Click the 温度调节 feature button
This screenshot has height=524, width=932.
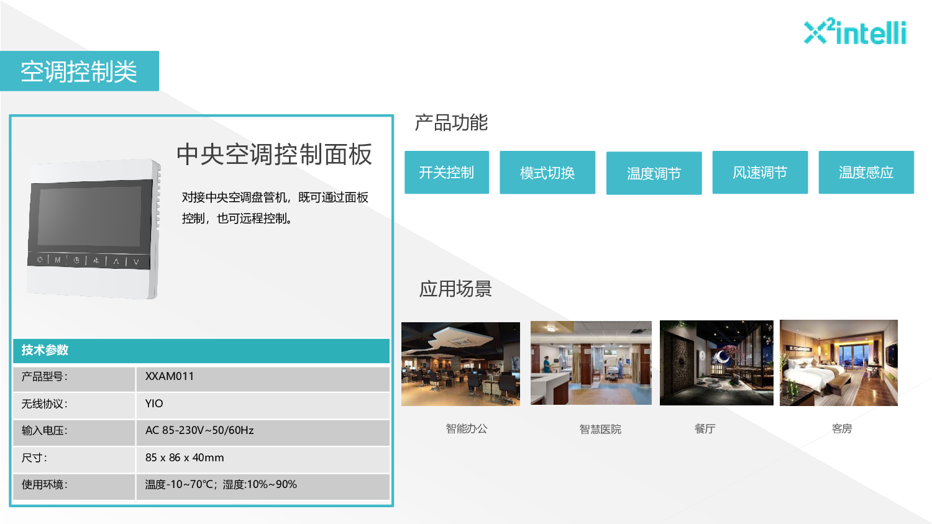point(654,173)
